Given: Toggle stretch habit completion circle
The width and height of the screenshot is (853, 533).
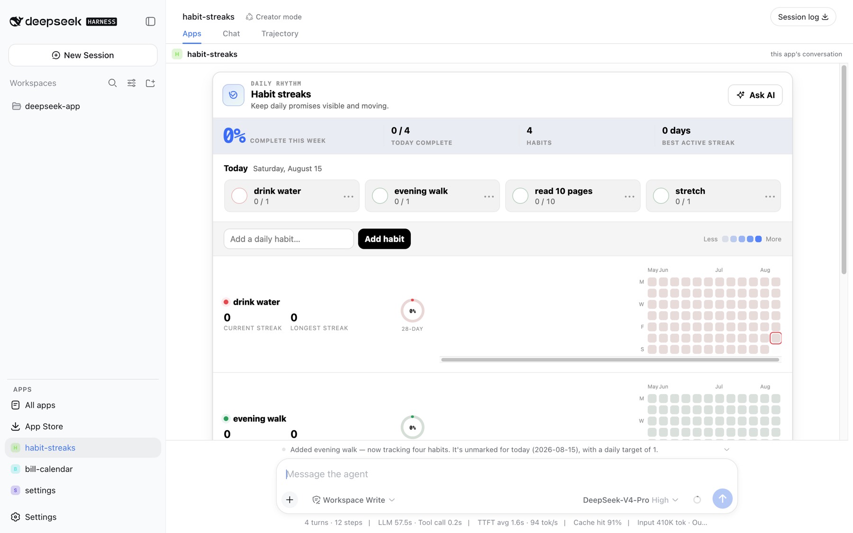Looking at the screenshot, I should [661, 196].
